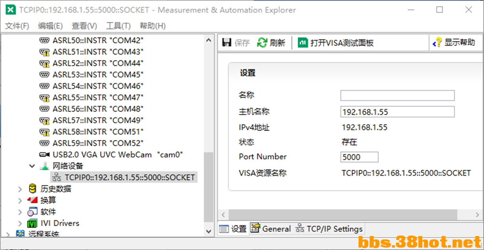
Task: Click the tree panel scroll down arrow
Action: click(209, 231)
